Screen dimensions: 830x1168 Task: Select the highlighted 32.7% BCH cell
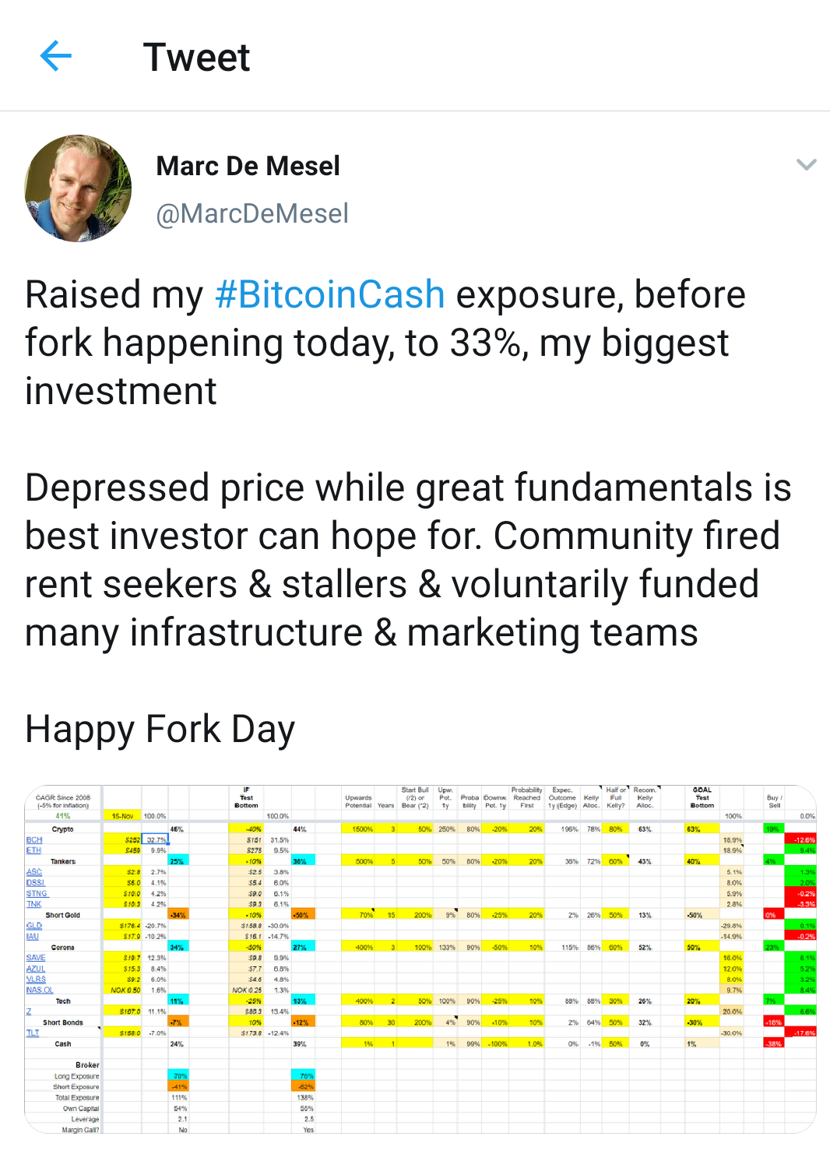[155, 840]
